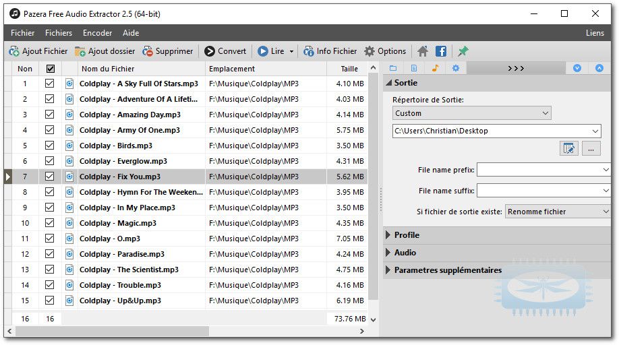
Task: Click the file icon of Paradise.mp3
Action: tap(69, 254)
